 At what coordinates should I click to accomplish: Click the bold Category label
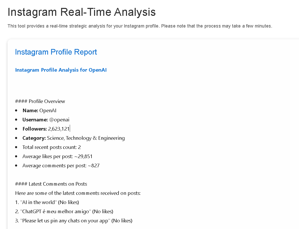click(34, 138)
